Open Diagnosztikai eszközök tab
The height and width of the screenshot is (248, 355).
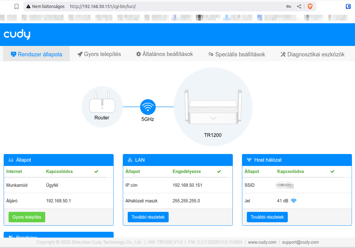(313, 54)
